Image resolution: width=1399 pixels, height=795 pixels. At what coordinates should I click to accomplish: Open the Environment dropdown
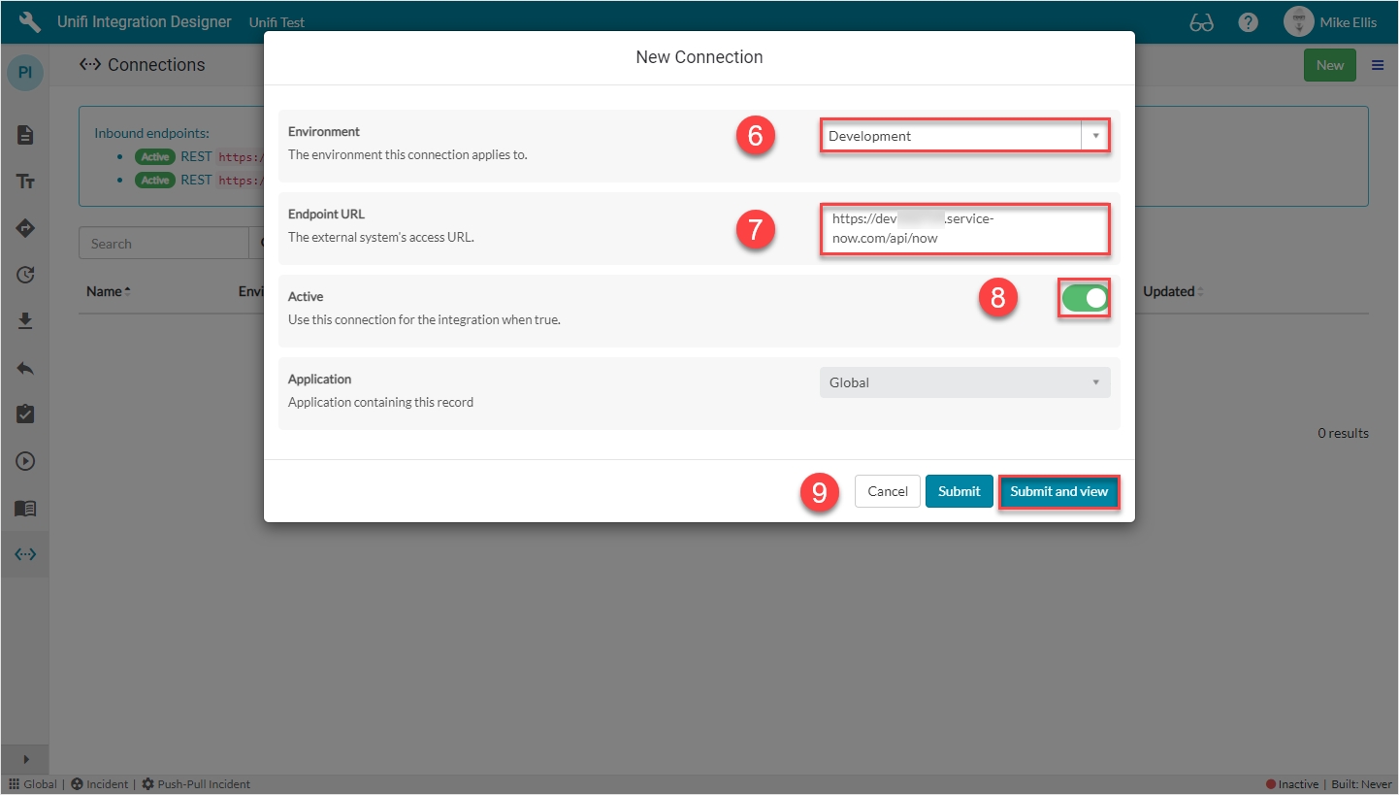(x=964, y=136)
